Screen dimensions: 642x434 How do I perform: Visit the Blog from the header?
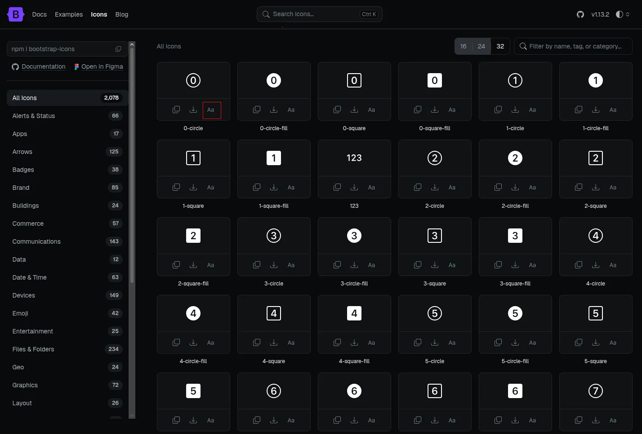[122, 14]
